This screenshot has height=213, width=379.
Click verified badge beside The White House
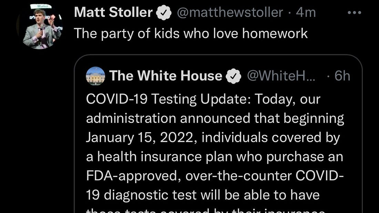(x=233, y=76)
